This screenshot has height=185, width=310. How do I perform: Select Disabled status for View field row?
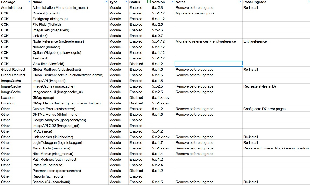pos(140,64)
